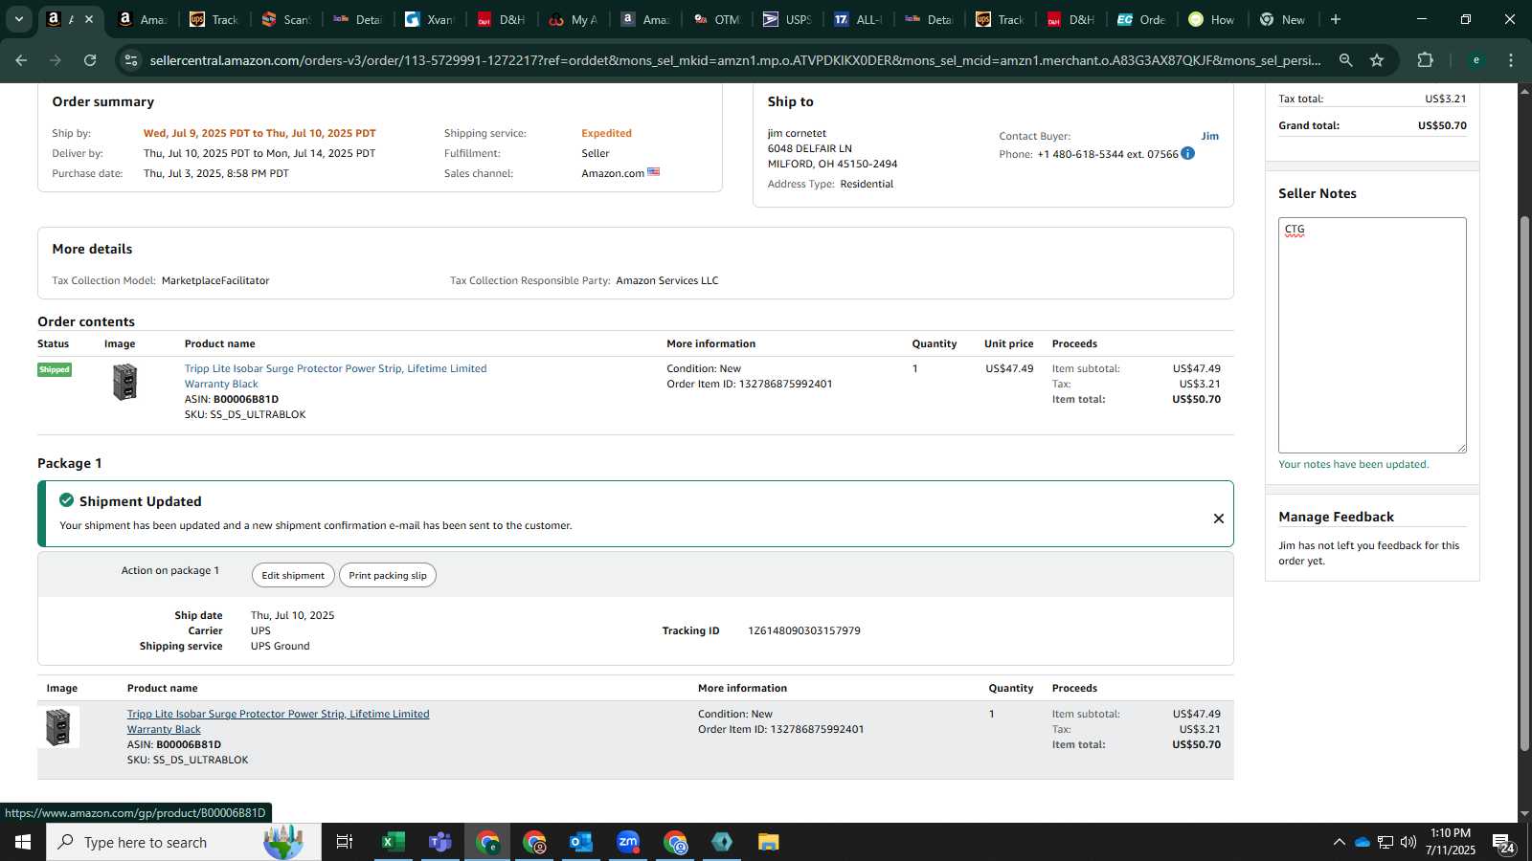Click the SKU SS_DS_ULTRABLOK in Package 1
Image resolution: width=1532 pixels, height=861 pixels.
click(x=188, y=760)
